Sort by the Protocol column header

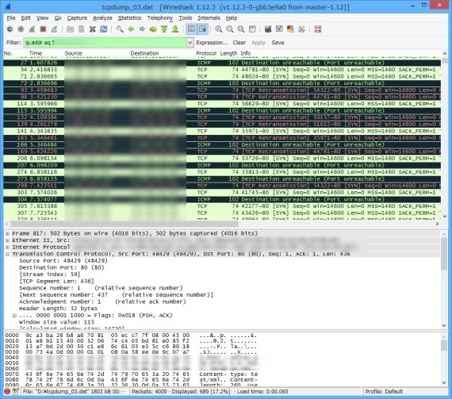[206, 53]
